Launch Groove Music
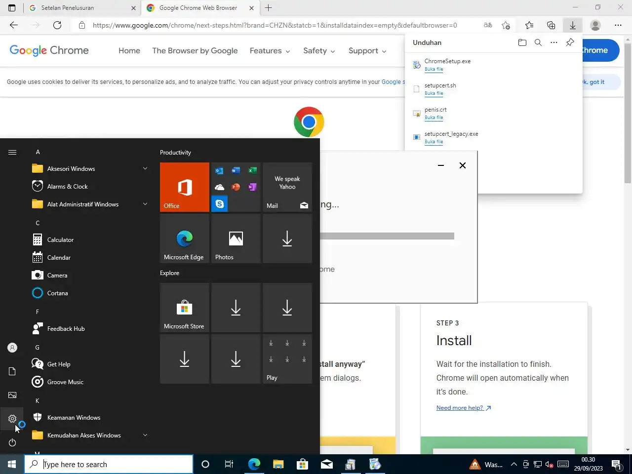 89,382
